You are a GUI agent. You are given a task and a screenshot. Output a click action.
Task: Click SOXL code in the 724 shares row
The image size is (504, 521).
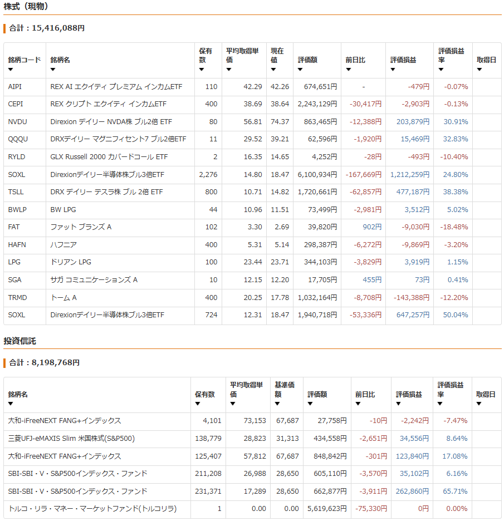pos(16,314)
